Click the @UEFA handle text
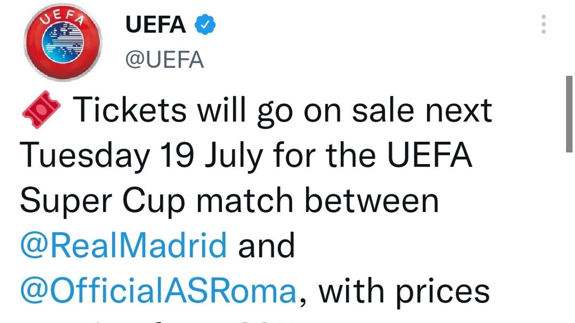Image resolution: width=575 pixels, height=323 pixels. (x=165, y=60)
